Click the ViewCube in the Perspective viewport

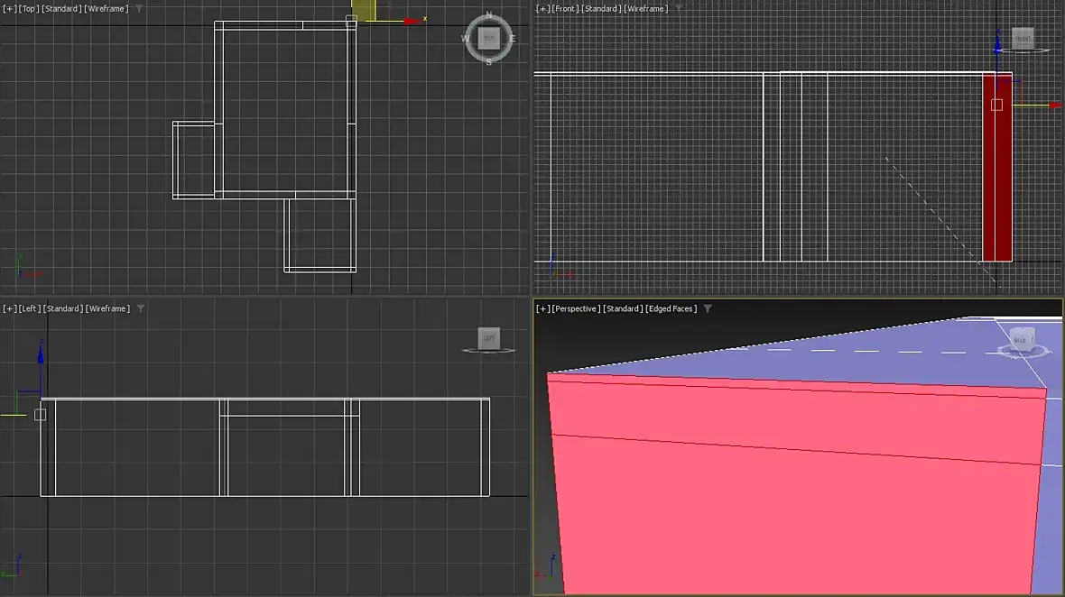(1021, 340)
